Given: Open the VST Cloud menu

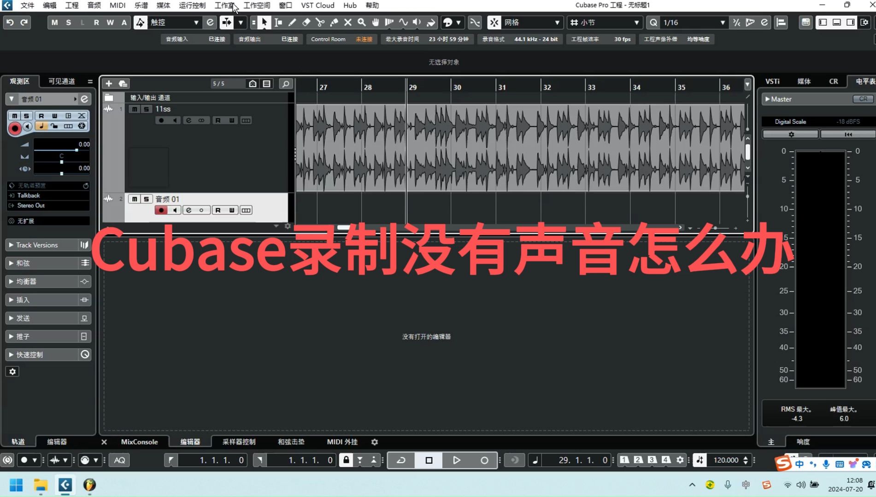Looking at the screenshot, I should 317,5.
